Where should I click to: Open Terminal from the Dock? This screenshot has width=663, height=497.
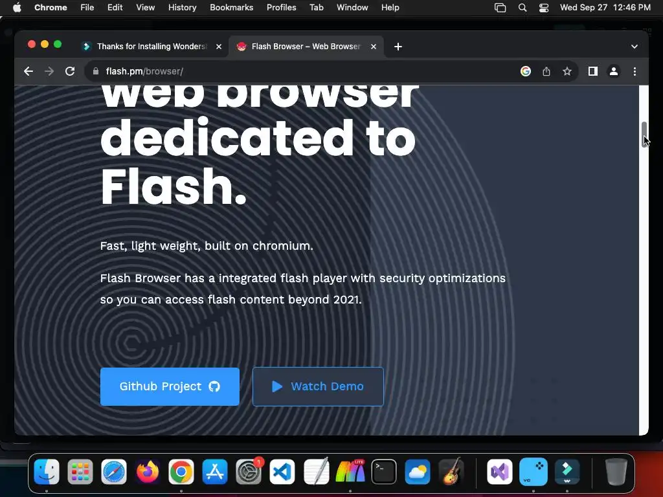tap(384, 471)
